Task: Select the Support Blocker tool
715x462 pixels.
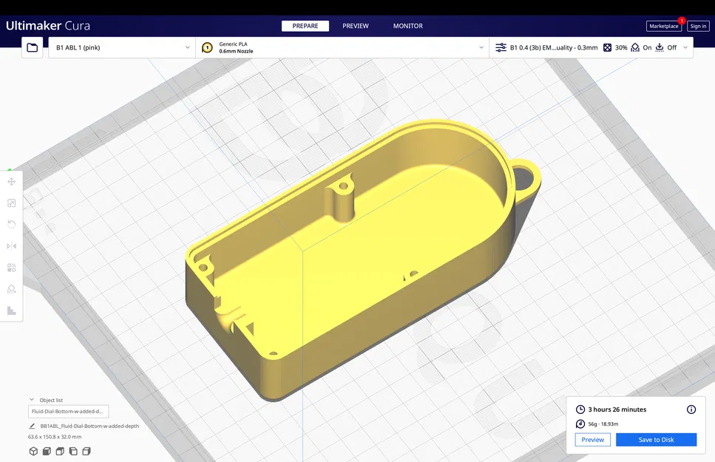Action: 11,289
